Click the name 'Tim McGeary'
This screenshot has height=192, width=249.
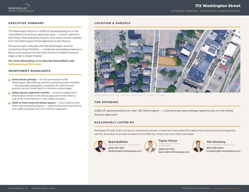[216, 142]
